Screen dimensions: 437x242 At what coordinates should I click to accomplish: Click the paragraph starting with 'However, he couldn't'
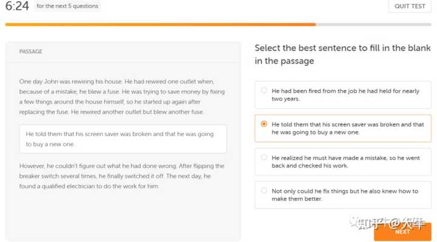(122, 176)
